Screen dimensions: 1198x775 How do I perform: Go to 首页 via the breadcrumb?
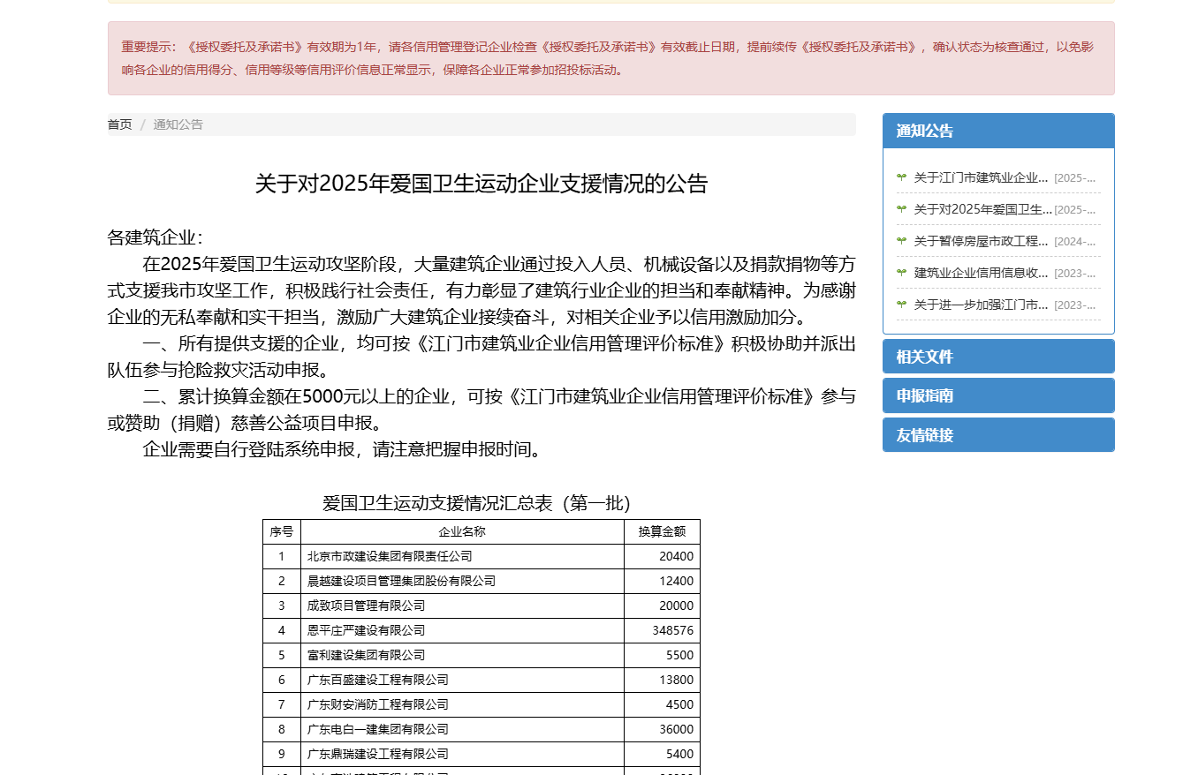point(119,124)
